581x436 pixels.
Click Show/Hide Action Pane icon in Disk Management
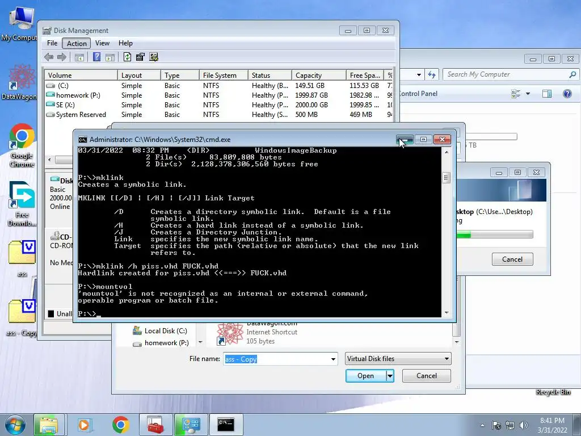110,57
